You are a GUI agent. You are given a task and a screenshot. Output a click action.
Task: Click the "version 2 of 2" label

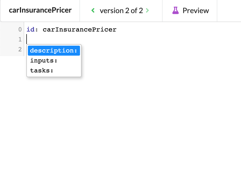[x=121, y=11]
